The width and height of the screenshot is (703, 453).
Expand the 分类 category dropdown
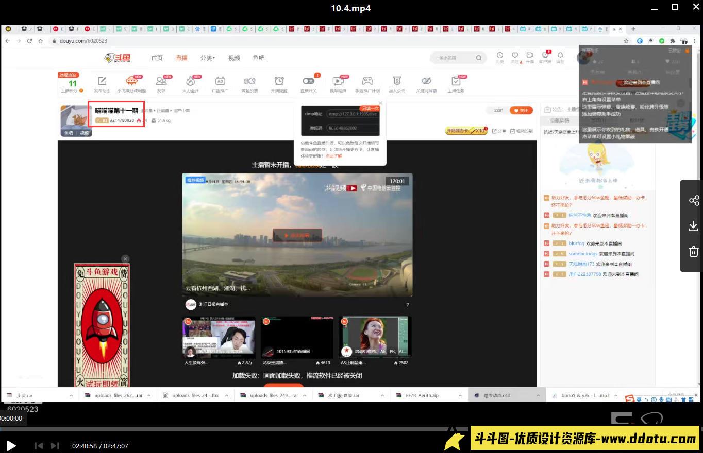[208, 58]
